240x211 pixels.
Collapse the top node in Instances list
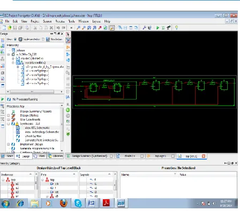(x=3, y=180)
